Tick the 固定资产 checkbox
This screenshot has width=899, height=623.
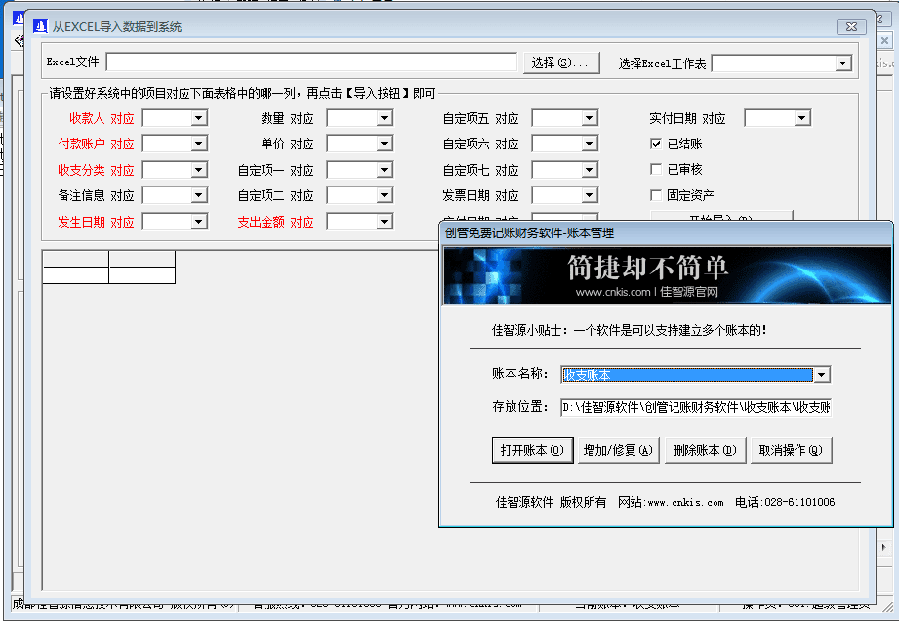pos(657,195)
